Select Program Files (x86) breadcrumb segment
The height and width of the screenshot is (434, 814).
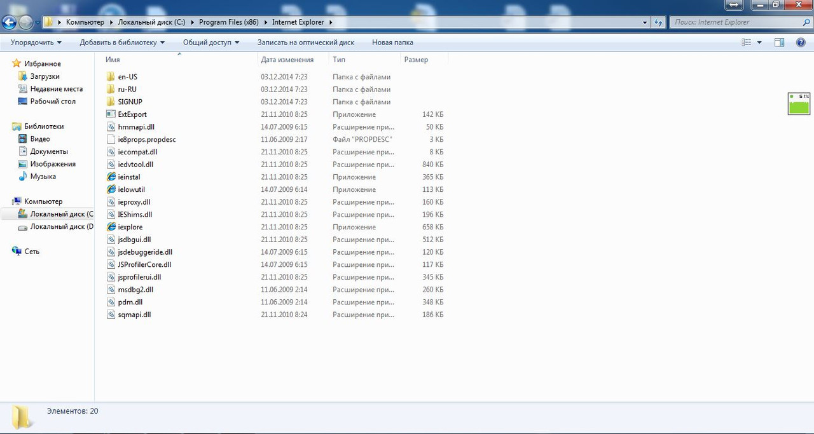pyautogui.click(x=228, y=22)
